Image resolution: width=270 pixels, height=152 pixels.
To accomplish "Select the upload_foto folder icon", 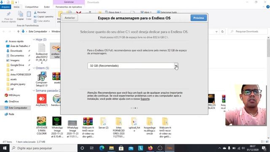I will (134, 122).
